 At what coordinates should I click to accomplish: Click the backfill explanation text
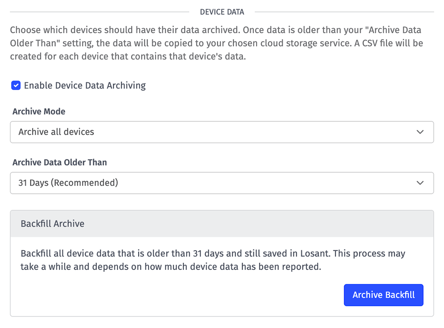point(213,260)
